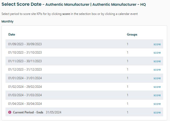Open score link for March 2024 period
The width and height of the screenshot is (170, 121).
pyautogui.click(x=157, y=95)
